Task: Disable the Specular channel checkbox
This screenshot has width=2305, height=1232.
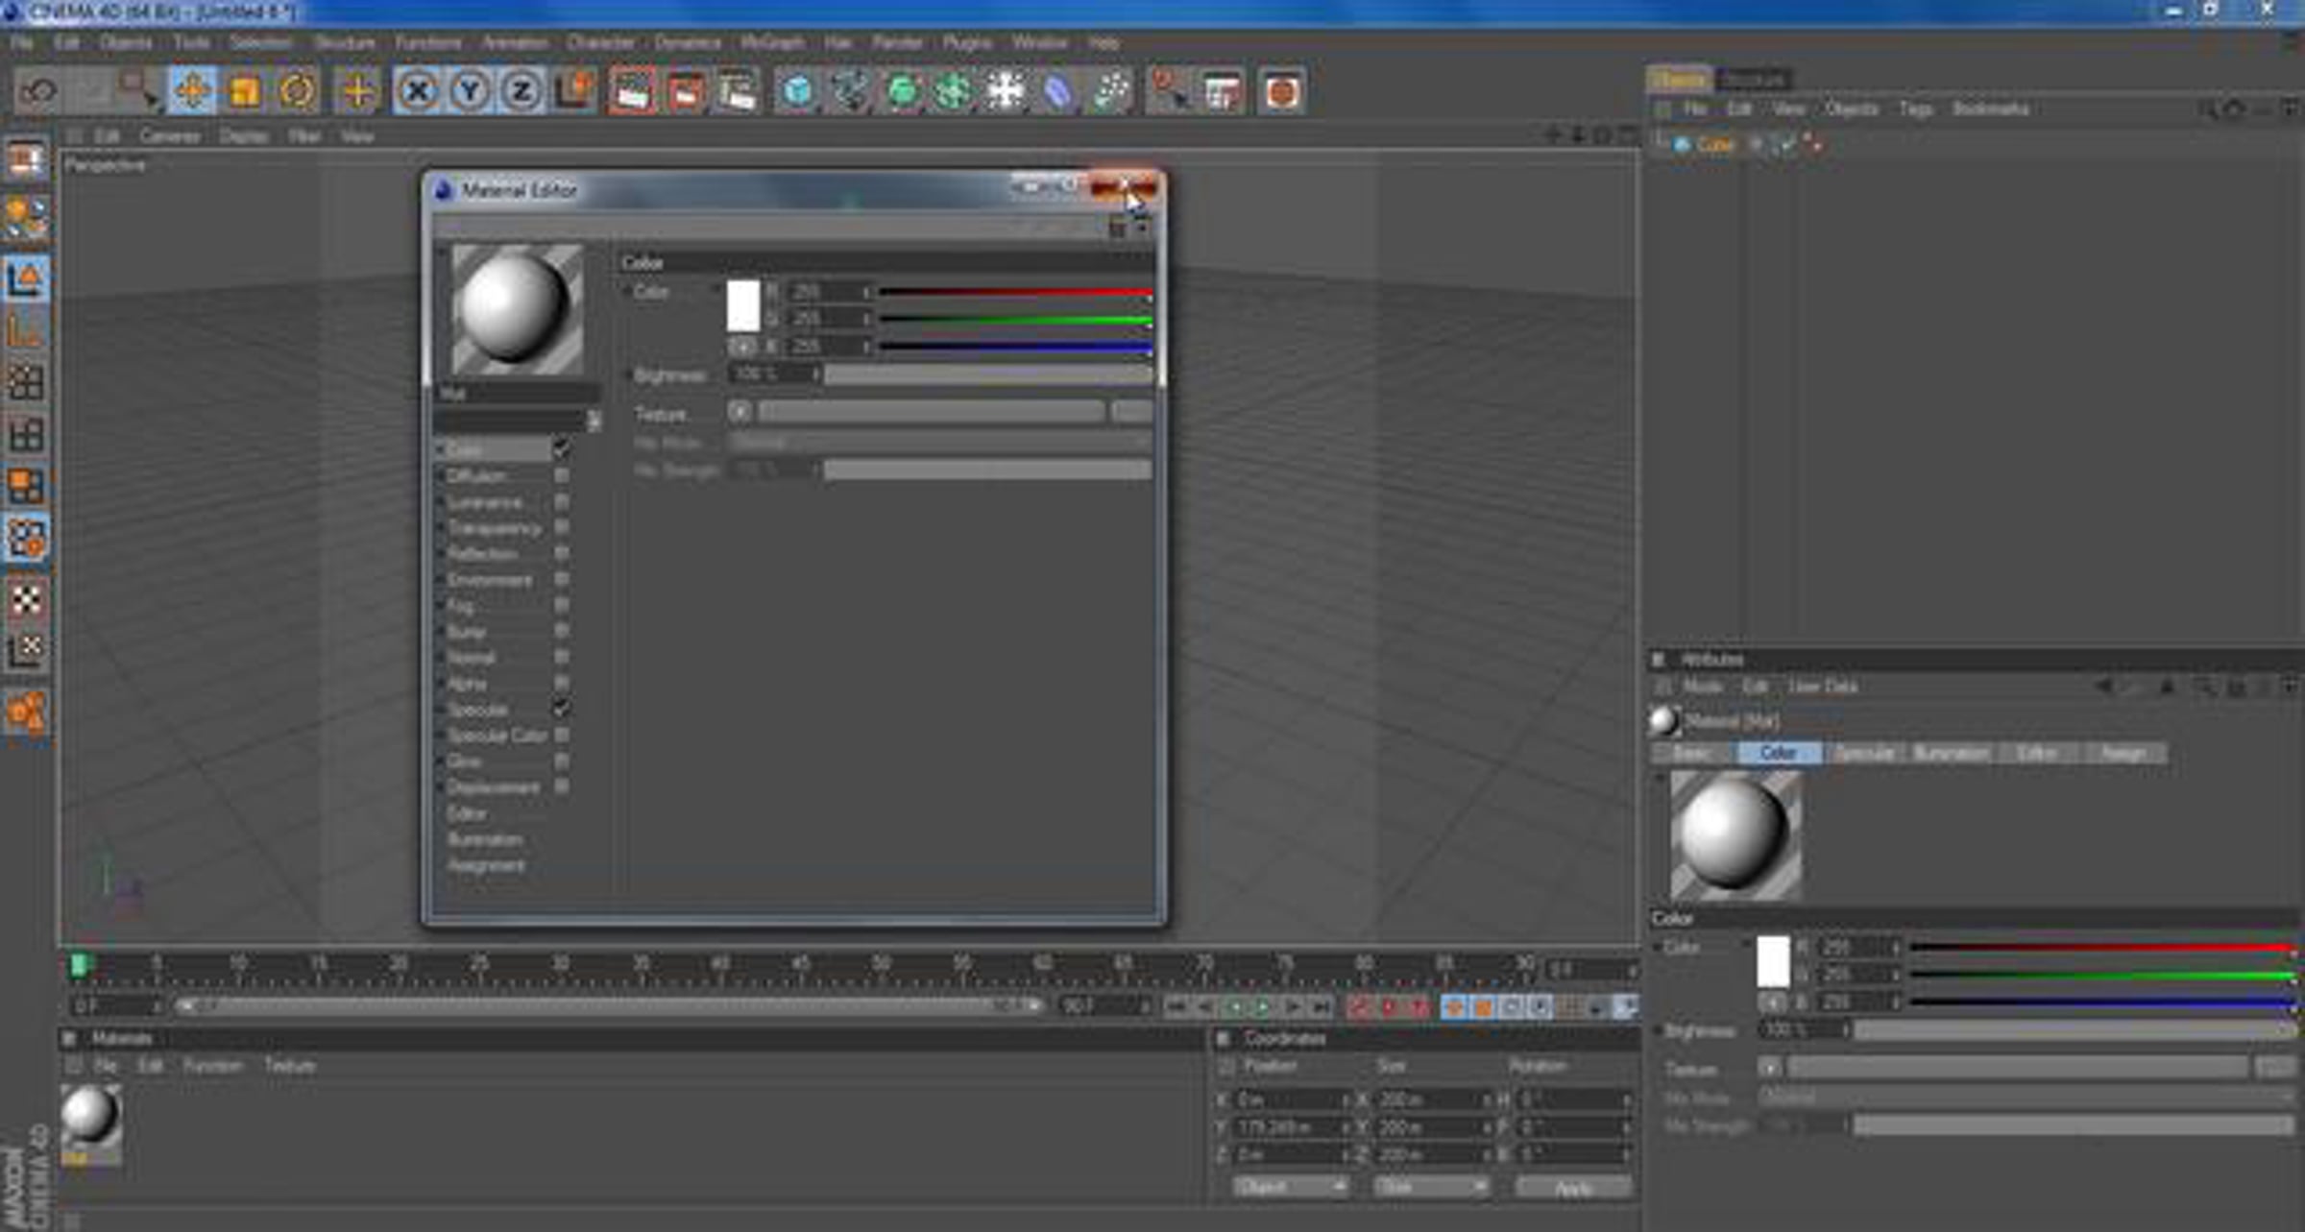Action: click(x=561, y=709)
